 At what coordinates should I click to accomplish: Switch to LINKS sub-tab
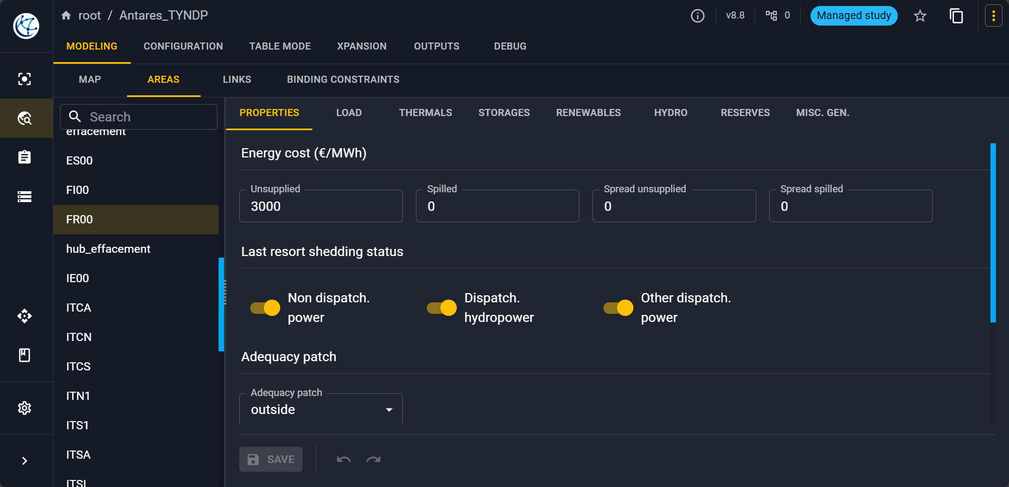[x=237, y=80]
